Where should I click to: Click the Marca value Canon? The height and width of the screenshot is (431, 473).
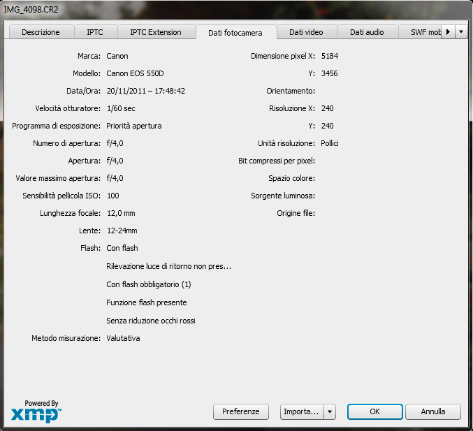(x=117, y=56)
